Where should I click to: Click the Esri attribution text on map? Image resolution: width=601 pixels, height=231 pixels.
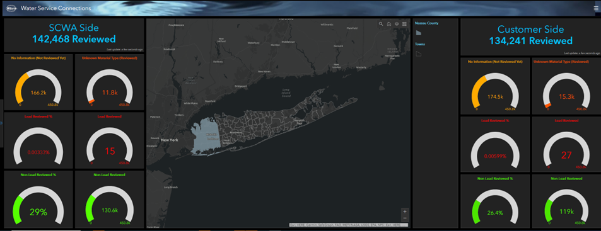(x=348, y=225)
